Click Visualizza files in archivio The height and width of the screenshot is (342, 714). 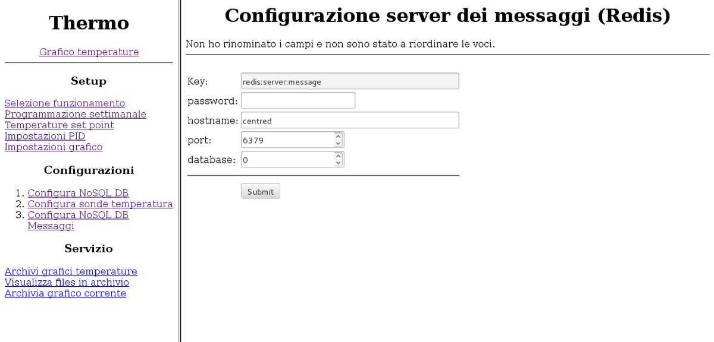click(x=67, y=282)
